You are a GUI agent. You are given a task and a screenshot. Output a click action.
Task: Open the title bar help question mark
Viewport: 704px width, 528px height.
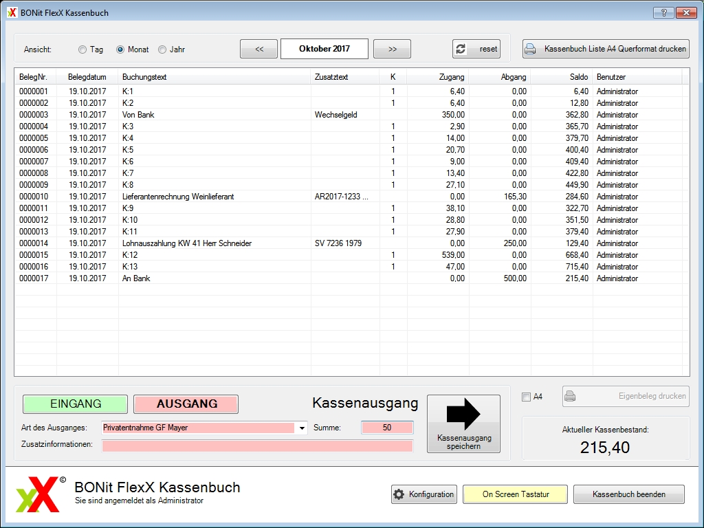[x=663, y=12]
